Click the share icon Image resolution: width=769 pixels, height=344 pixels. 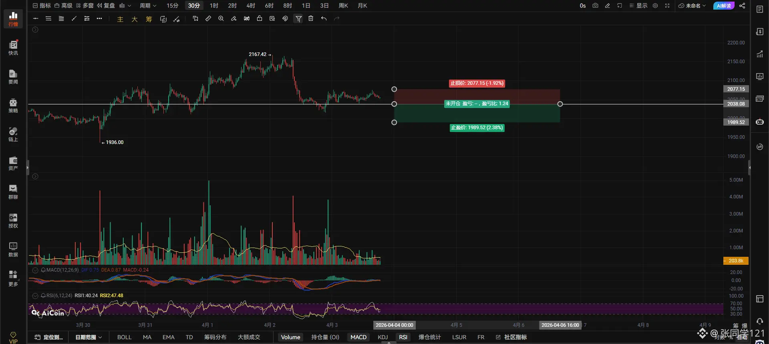[742, 6]
